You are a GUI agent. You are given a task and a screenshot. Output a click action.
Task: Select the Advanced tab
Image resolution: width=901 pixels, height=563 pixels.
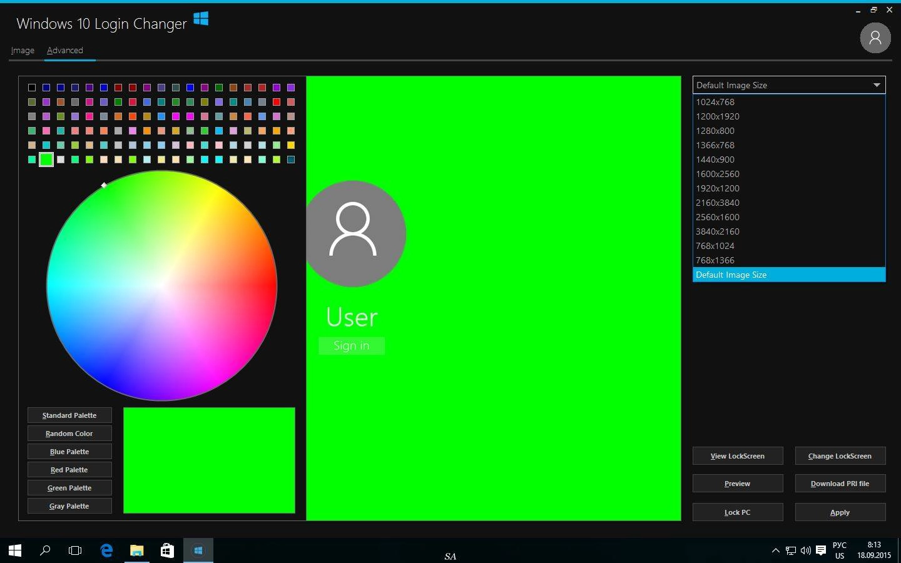[x=65, y=50]
